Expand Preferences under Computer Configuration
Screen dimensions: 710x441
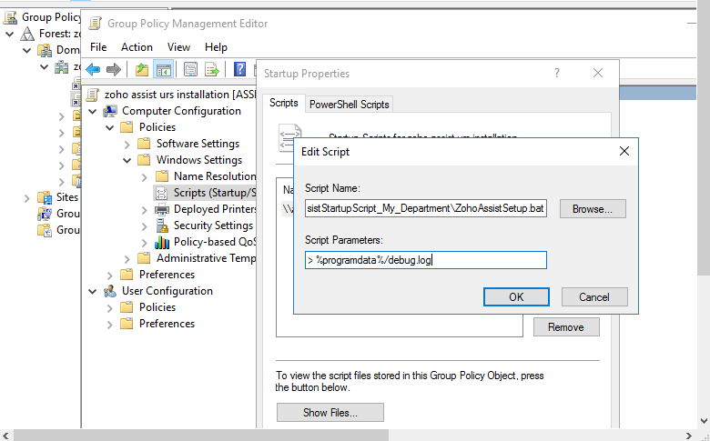(109, 275)
